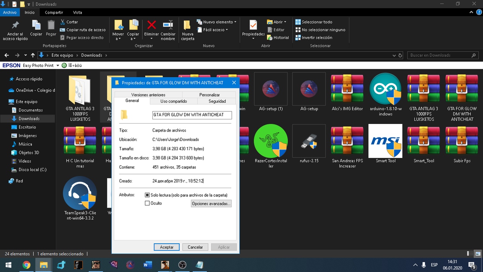This screenshot has width=483, height=272.
Task: Open the Nuevo elemento dropdown
Action: tap(217, 22)
